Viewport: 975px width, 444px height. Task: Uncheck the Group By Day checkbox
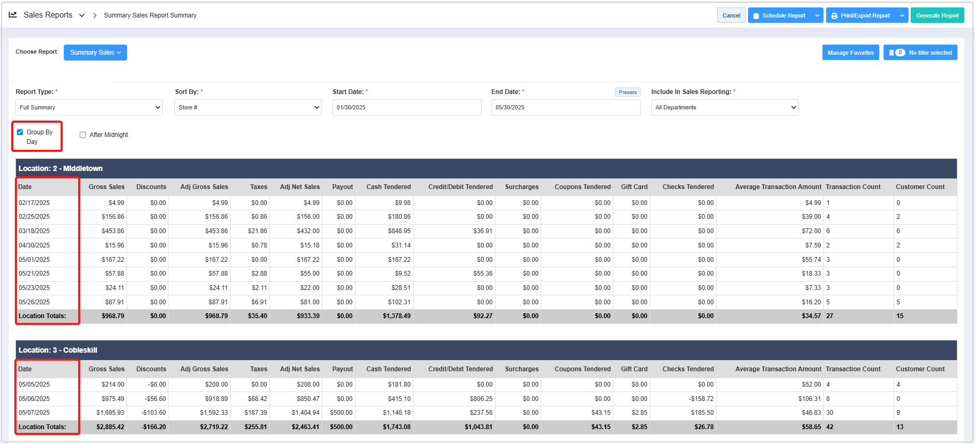pos(20,132)
